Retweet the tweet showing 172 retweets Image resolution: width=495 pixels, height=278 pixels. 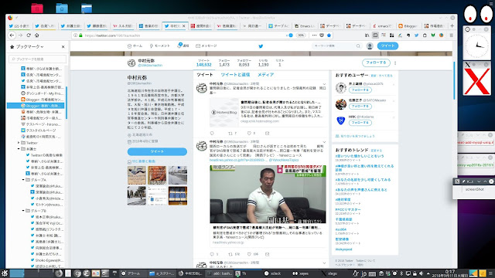[230, 254]
